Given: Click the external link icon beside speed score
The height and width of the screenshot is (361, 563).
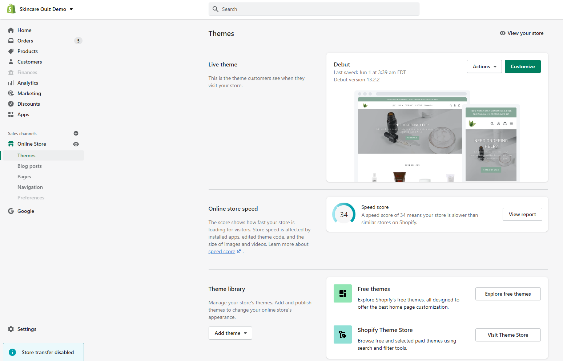Looking at the screenshot, I should click(239, 251).
